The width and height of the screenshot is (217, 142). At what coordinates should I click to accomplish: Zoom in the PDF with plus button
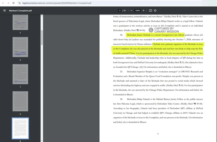(143, 11)
